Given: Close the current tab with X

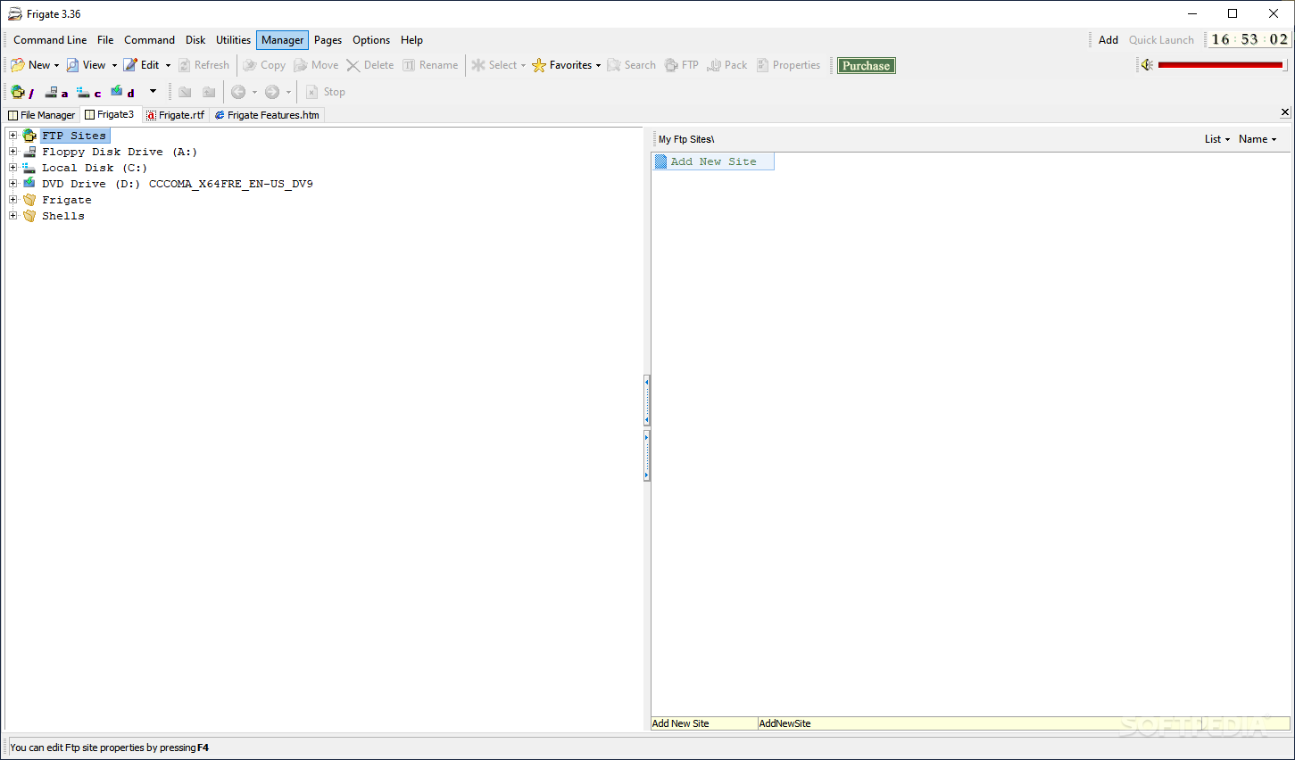Looking at the screenshot, I should pyautogui.click(x=1285, y=112).
